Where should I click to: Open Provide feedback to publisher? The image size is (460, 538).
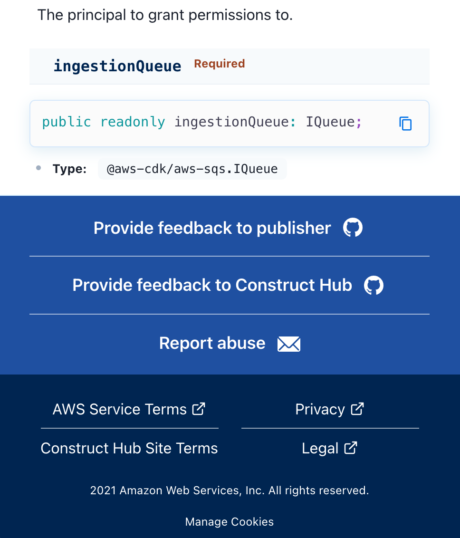point(212,228)
